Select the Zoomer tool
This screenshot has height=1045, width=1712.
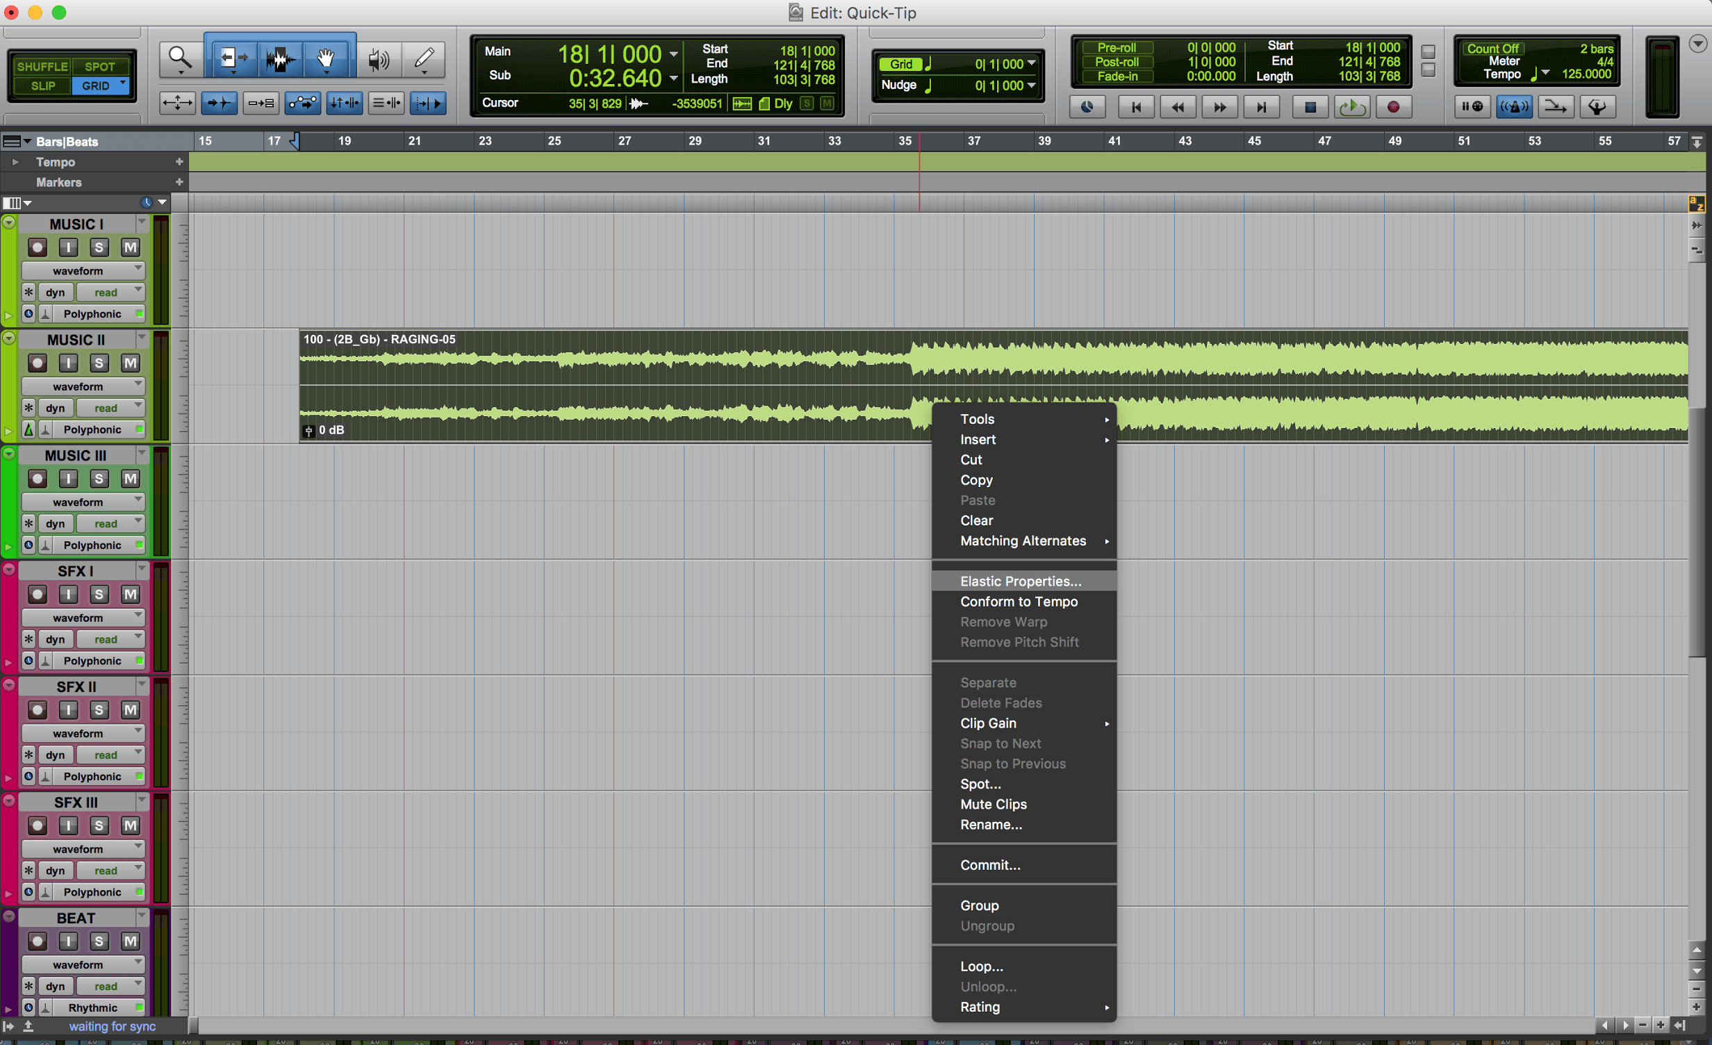pos(180,58)
